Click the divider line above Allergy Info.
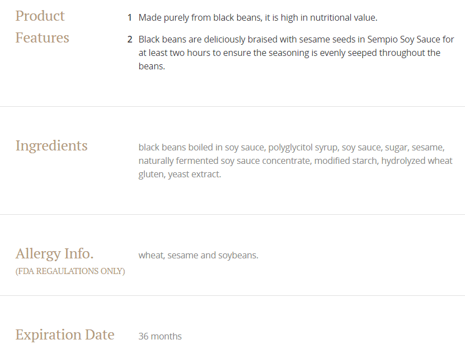The width and height of the screenshot is (465, 349). pyautogui.click(x=232, y=214)
